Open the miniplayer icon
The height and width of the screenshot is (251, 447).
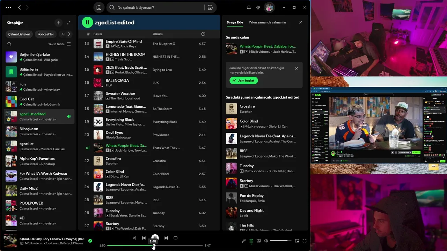tap(297, 241)
